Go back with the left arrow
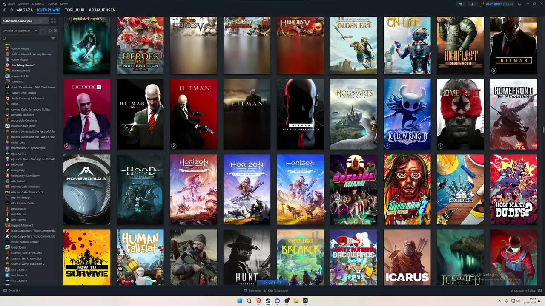Viewport: 545px width, 306px height. tap(5, 10)
